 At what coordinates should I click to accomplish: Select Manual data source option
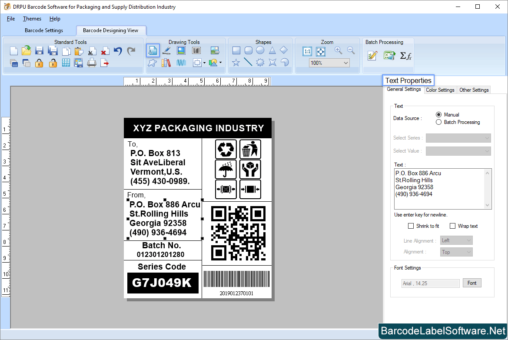tap(438, 114)
